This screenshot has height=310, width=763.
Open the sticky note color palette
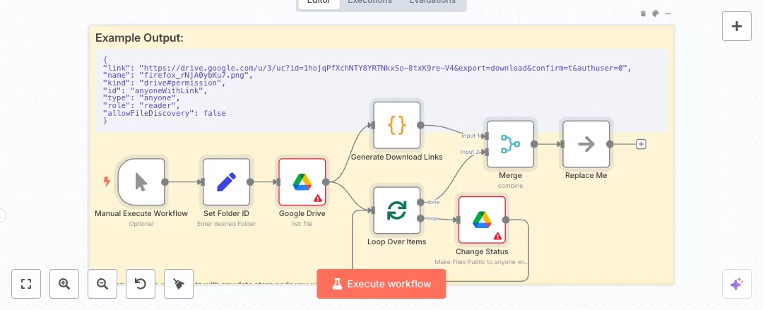655,13
